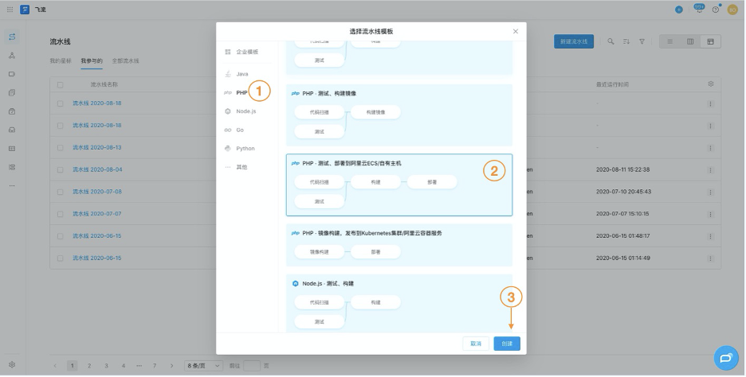Open the app launcher grid icon
This screenshot has height=377, width=746.
coord(10,10)
